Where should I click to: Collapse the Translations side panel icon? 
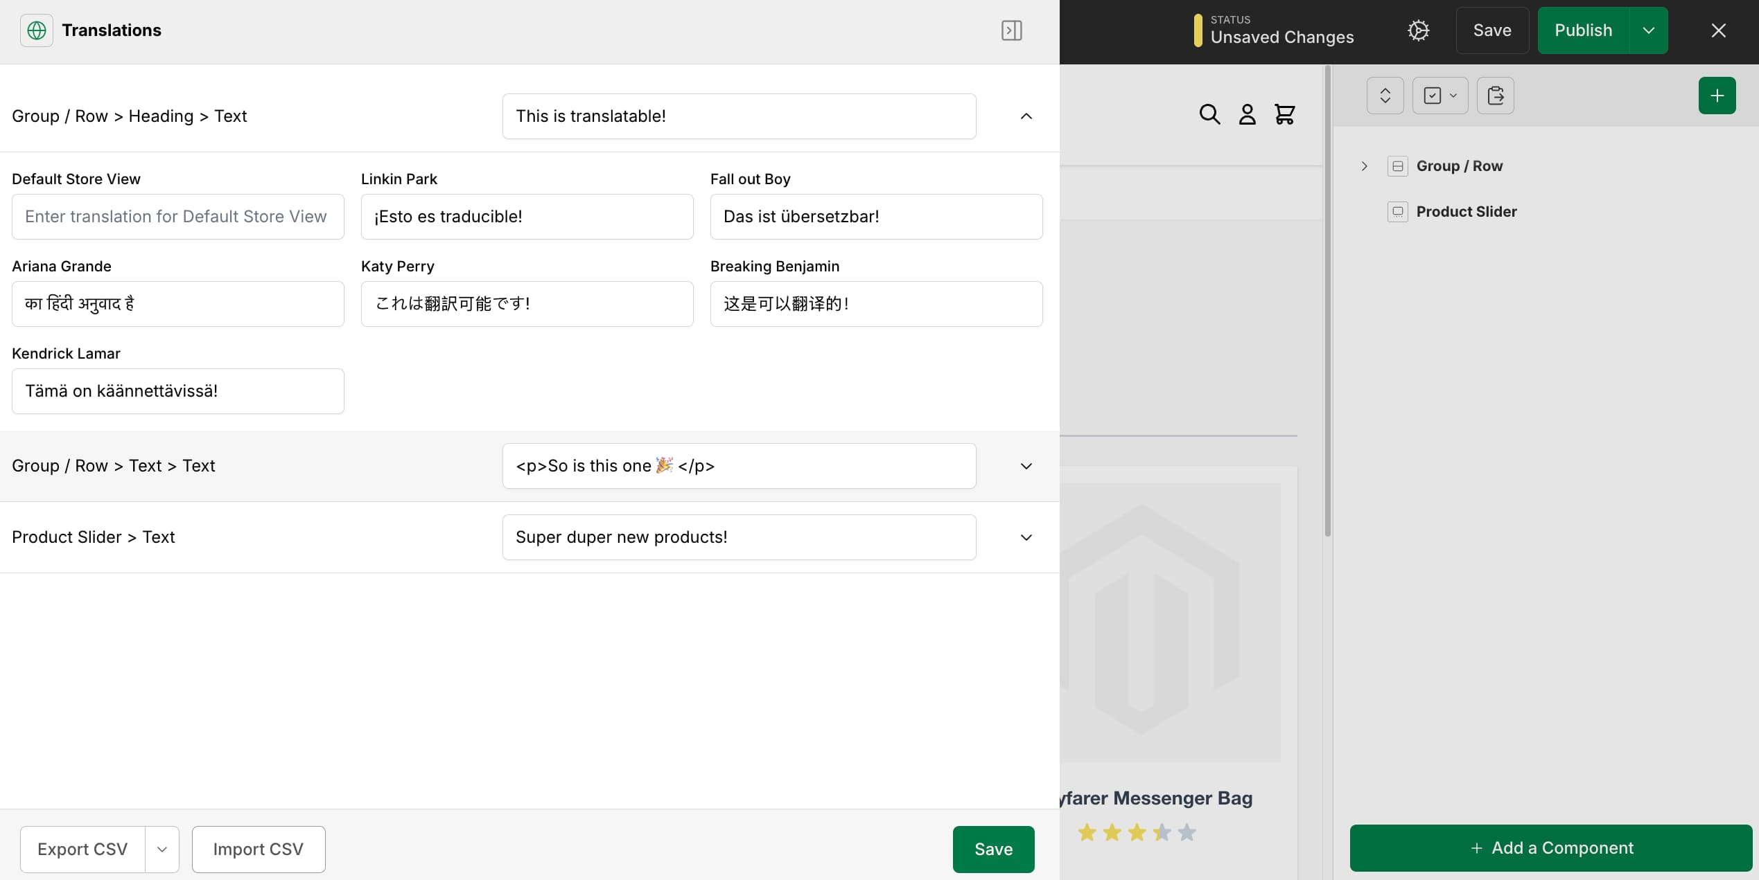click(1011, 30)
